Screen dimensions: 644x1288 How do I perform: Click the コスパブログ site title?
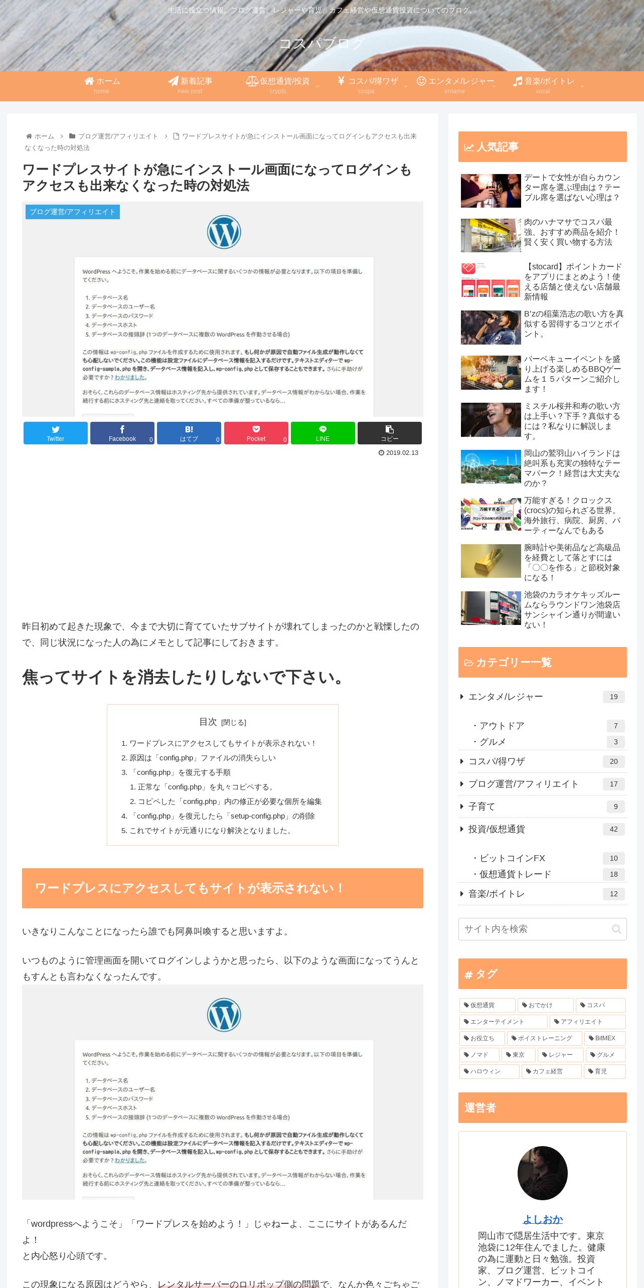pos(321,44)
